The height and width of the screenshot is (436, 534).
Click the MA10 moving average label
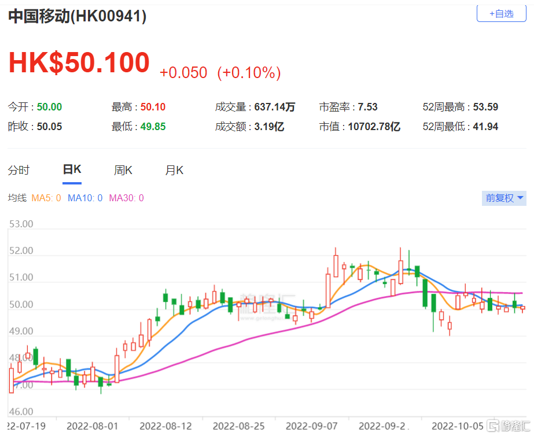point(85,198)
